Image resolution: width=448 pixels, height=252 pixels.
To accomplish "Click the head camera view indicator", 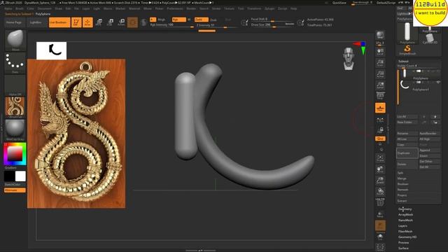I will (349, 59).
